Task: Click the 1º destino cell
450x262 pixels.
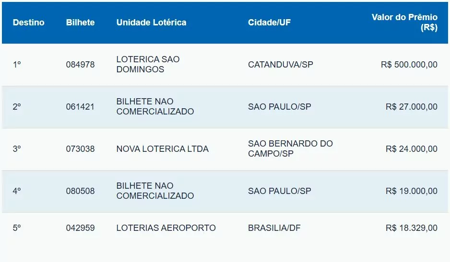Action: 17,65
